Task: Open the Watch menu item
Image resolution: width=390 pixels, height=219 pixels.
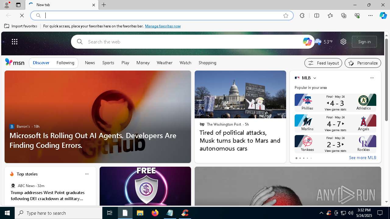Action: click(x=185, y=63)
